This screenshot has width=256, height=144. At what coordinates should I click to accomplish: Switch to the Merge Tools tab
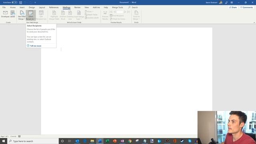[x=117, y=7]
